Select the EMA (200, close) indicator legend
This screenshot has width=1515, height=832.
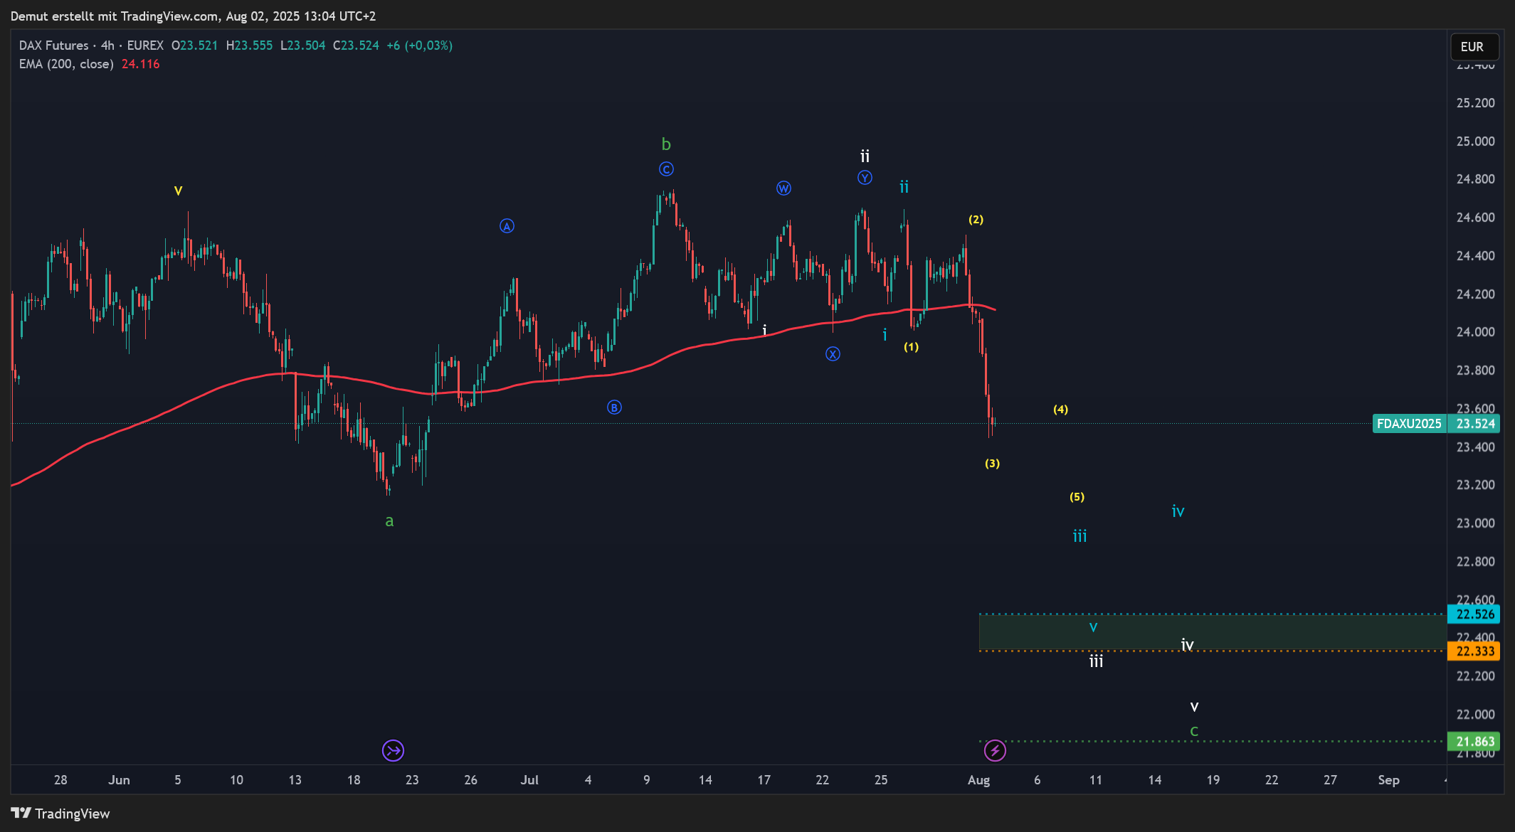click(x=66, y=64)
